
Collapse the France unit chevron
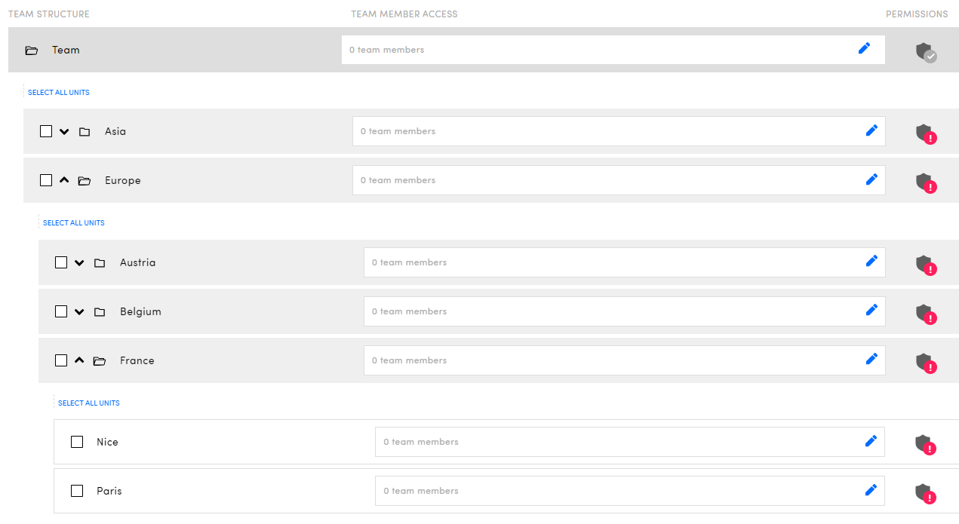[79, 360]
